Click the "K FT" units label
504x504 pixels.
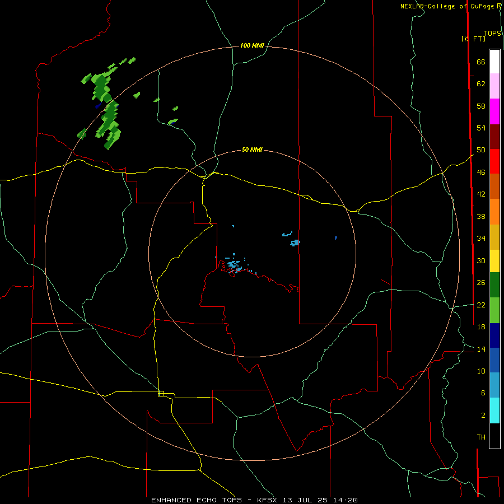473,39
